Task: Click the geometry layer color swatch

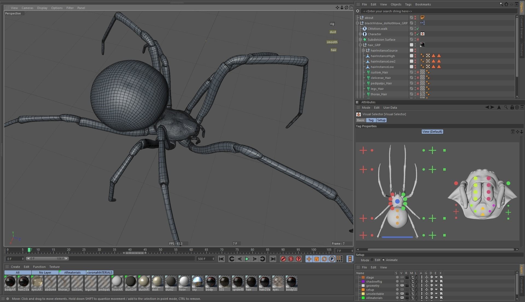Action: point(363,286)
